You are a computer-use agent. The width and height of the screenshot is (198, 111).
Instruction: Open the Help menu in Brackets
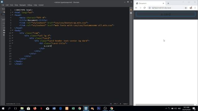35,5
